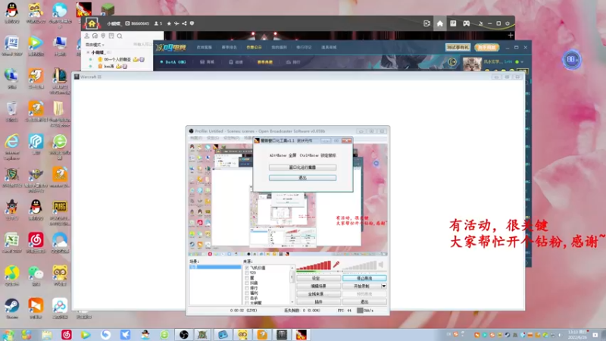Select the highlighted scene in OBS scenes list
Viewport: 606px width, 341px height.
(215, 267)
